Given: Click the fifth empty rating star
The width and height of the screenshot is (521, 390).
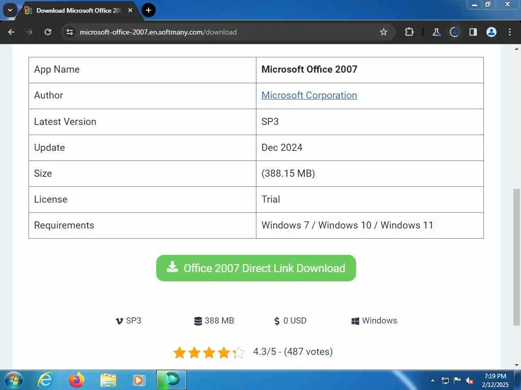Looking at the screenshot, I should [x=238, y=352].
